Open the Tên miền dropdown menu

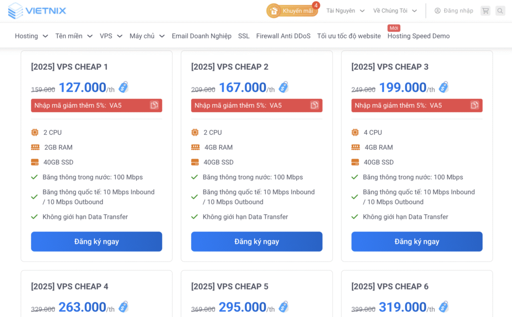click(73, 36)
